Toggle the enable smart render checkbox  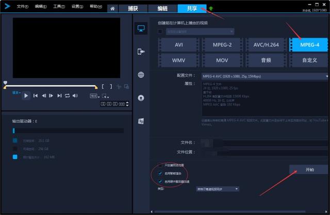pos(160,173)
